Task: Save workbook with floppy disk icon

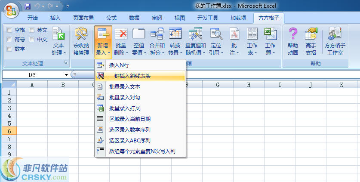Action: point(28,6)
